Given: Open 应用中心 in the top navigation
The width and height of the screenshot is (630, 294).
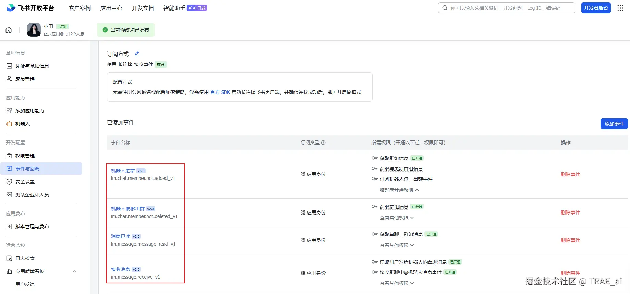Looking at the screenshot, I should pos(111,8).
